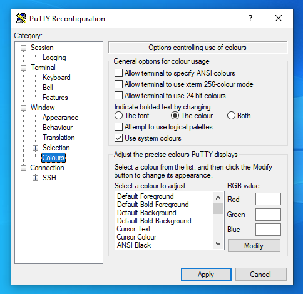Image resolution: width=303 pixels, height=294 pixels.
Task: Click the PuTTY icon in title bar
Action: pos(21,18)
